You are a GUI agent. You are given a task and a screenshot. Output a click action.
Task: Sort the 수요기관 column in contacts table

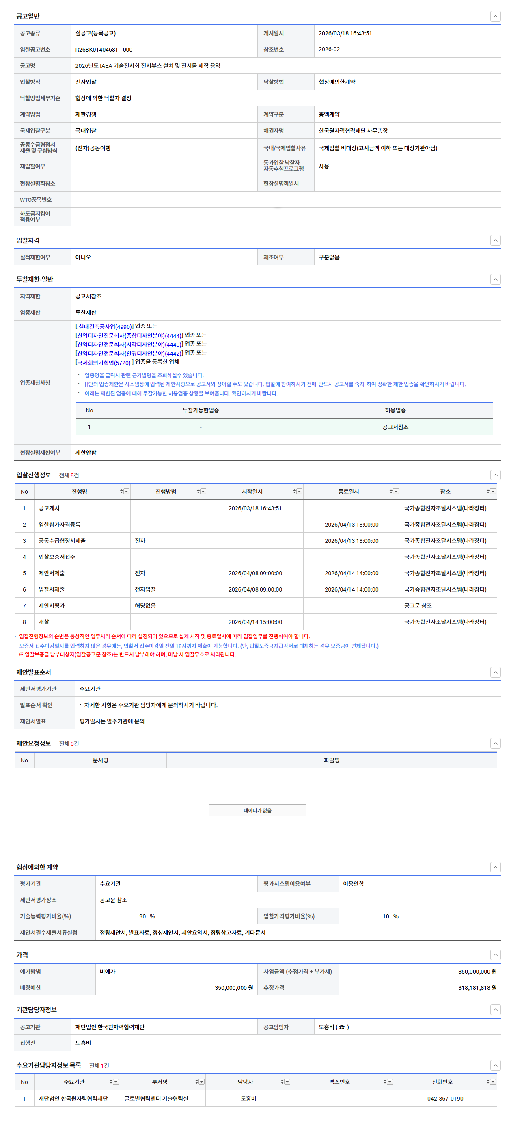(111, 1081)
